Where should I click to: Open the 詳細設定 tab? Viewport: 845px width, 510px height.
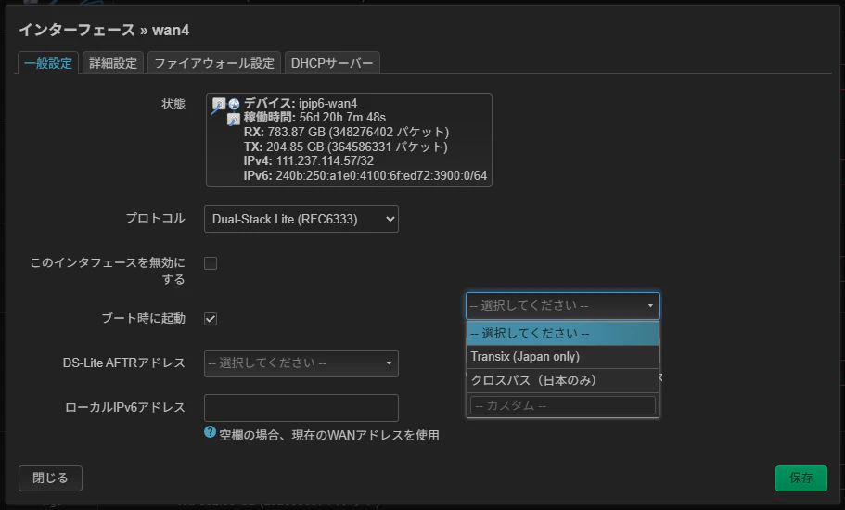113,63
